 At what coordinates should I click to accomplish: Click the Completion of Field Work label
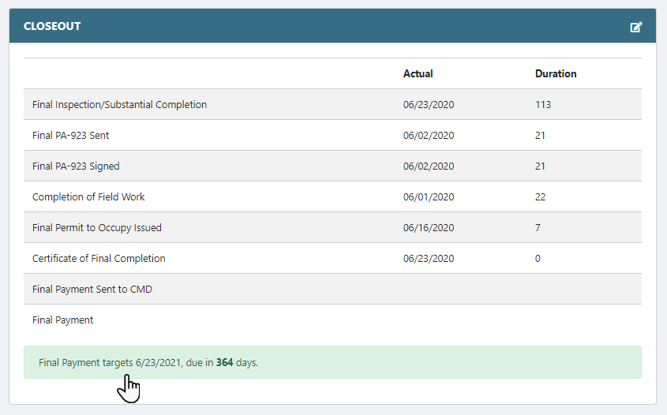click(x=88, y=196)
